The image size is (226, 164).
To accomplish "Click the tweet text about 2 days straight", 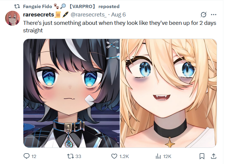I will point(120,27).
